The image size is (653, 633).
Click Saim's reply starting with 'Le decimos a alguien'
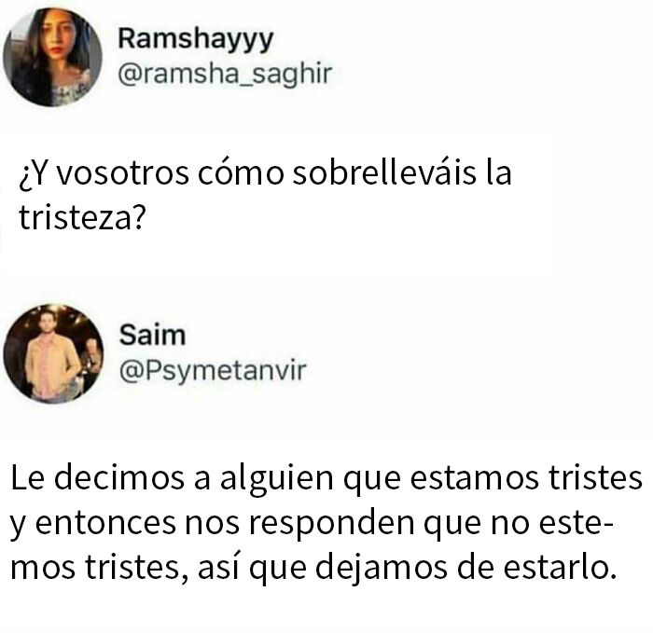[x=326, y=523]
